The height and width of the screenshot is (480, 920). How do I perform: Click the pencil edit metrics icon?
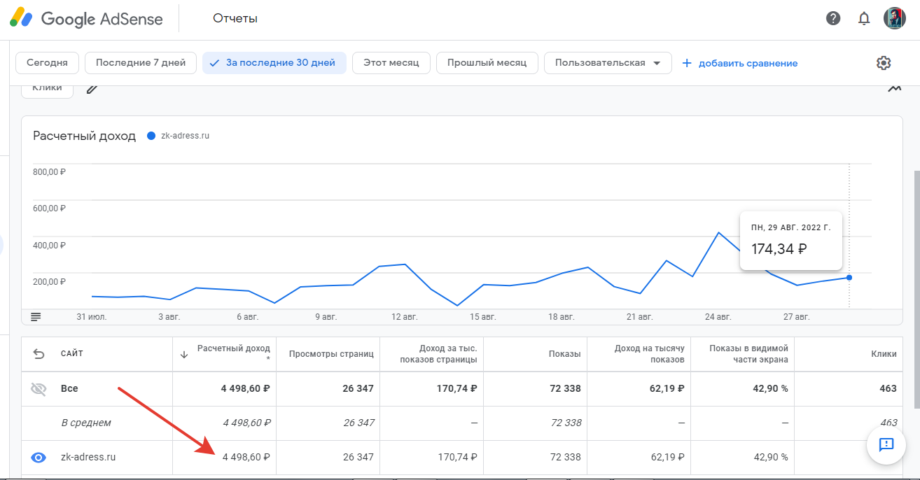click(x=92, y=89)
